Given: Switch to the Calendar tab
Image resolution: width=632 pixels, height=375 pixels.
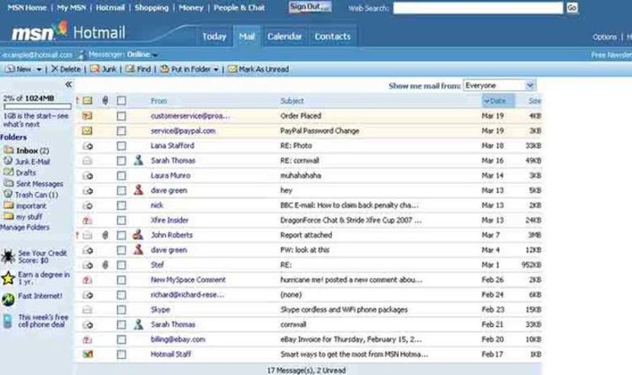Looking at the screenshot, I should click(284, 36).
